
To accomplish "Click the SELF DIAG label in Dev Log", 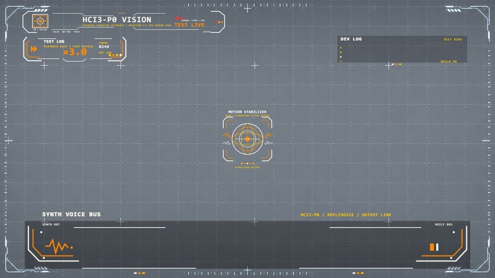I will pyautogui.click(x=452, y=40).
